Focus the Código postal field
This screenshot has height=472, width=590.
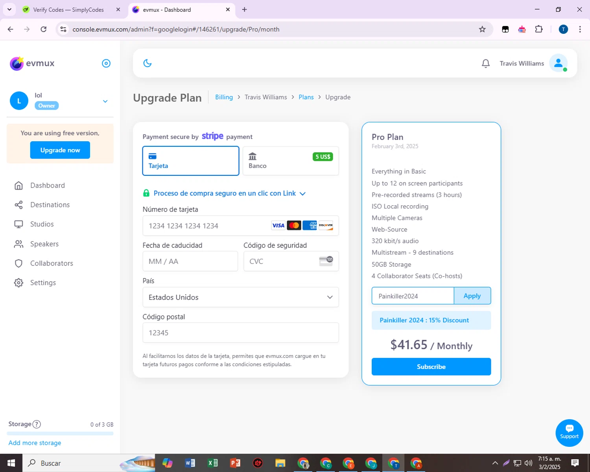point(241,333)
